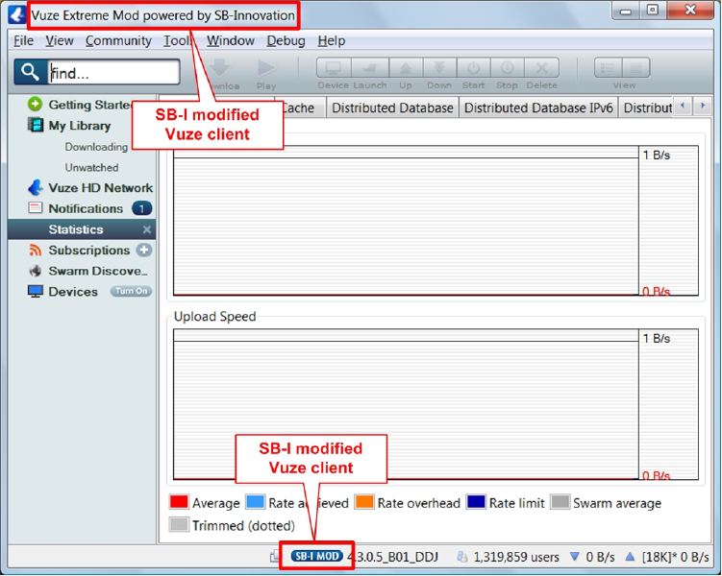Open Getting Started in sidebar
Screen dimensions: 722x576
(90, 105)
